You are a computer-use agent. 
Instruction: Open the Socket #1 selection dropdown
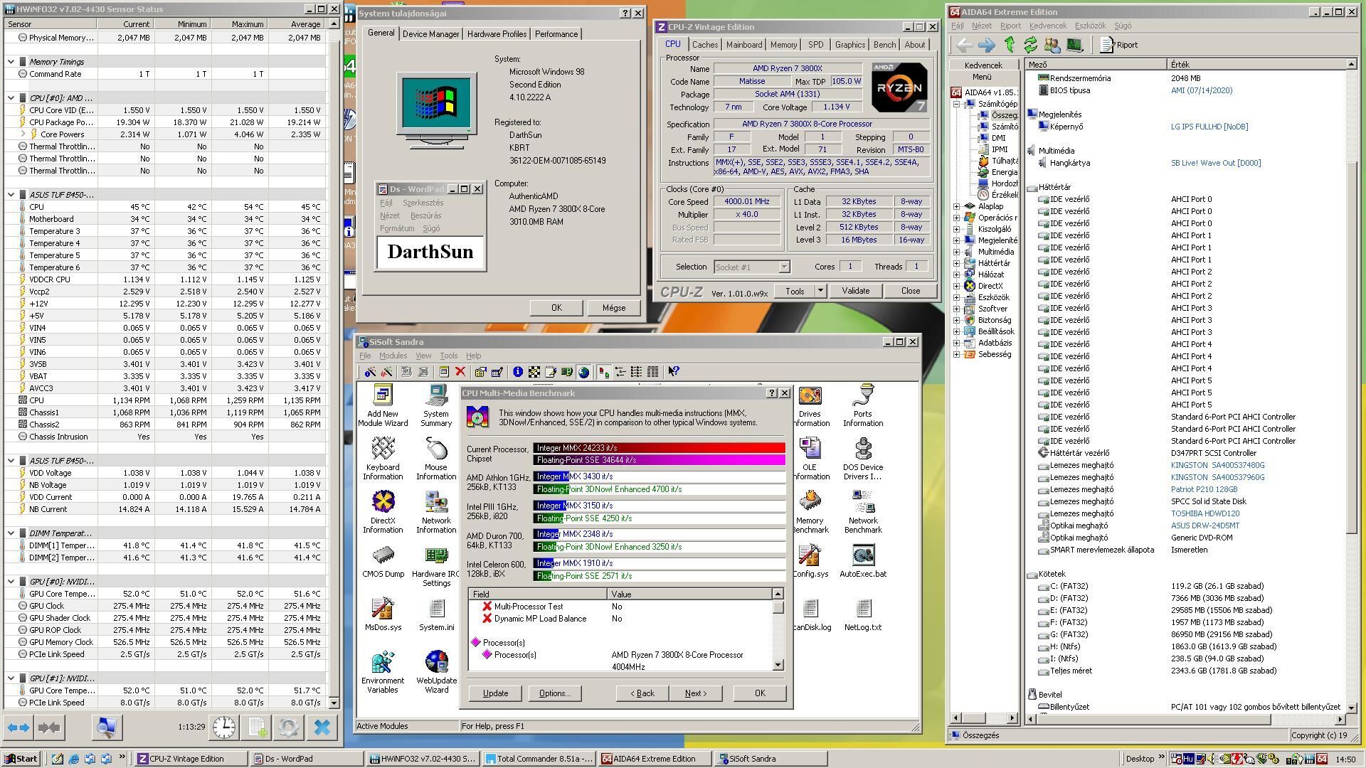784,267
